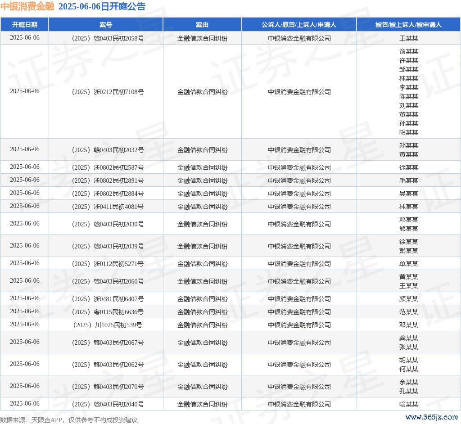Click defendant 吴某某
The image size is (461, 424).
[x=409, y=194]
